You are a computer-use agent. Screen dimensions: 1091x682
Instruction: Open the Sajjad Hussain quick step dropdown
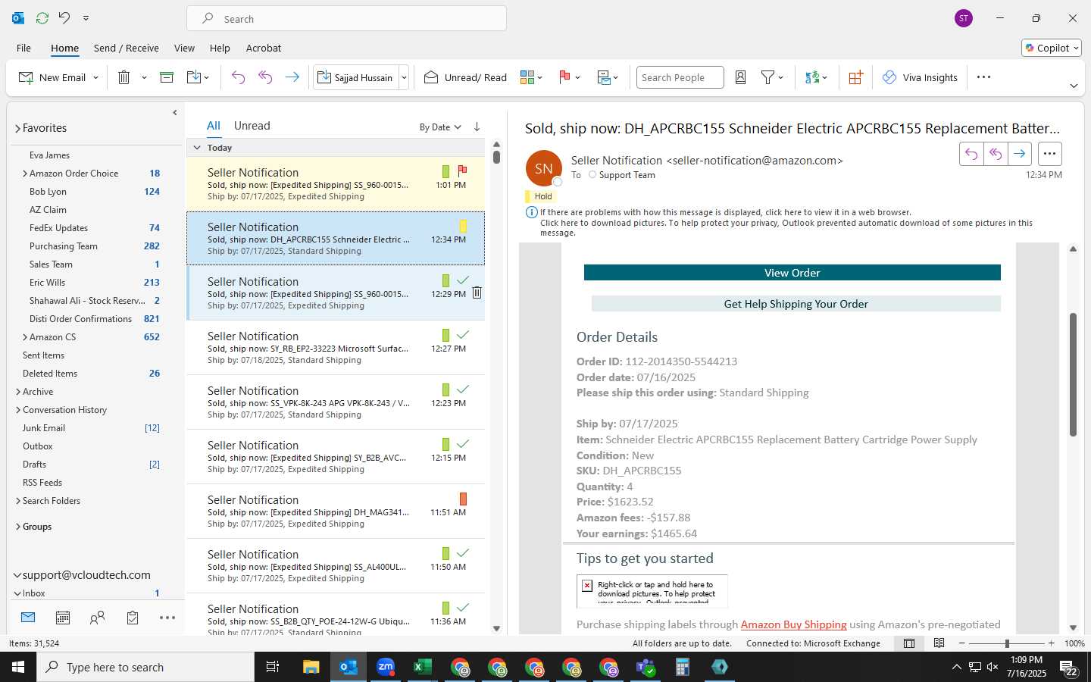(404, 77)
